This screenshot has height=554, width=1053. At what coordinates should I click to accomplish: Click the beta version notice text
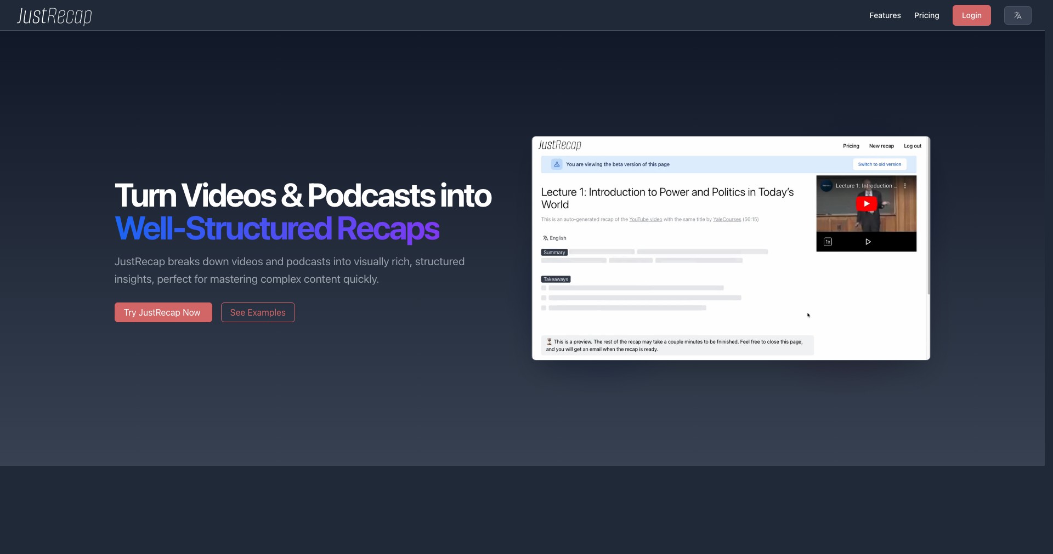click(x=618, y=164)
